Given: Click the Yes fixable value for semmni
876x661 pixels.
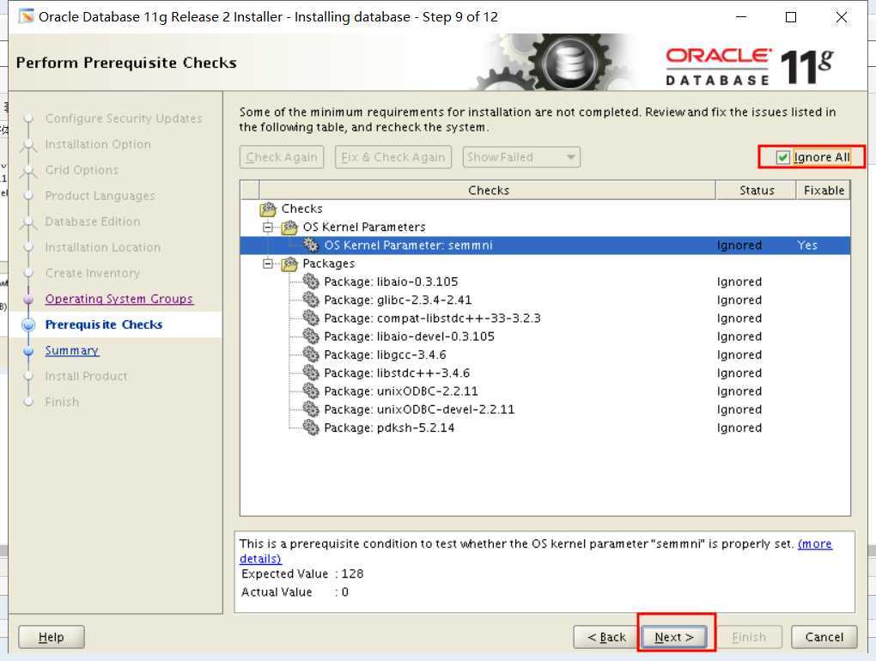Looking at the screenshot, I should point(807,245).
